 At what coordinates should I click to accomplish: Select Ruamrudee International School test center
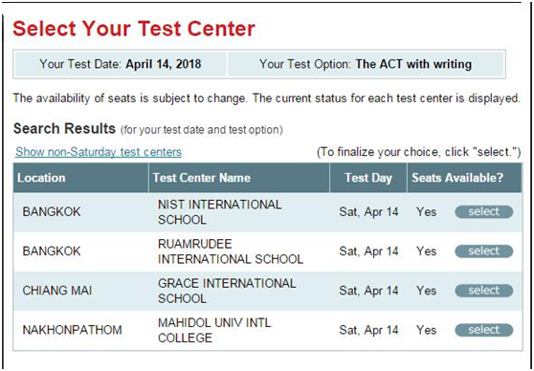483,251
